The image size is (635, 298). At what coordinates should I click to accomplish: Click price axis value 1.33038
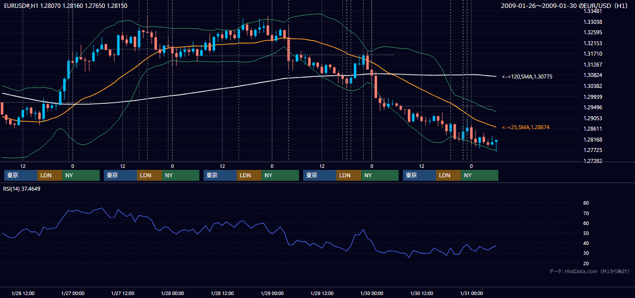593,22
